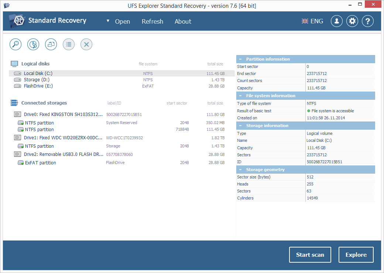Click the Drive2 USB3.0 flash disk icon
384x273 pixels.
click(17, 154)
